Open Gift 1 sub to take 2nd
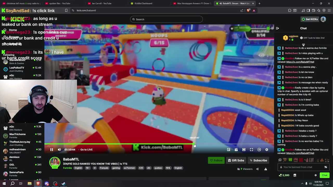This screenshot has height=187, width=333. pos(312,38)
